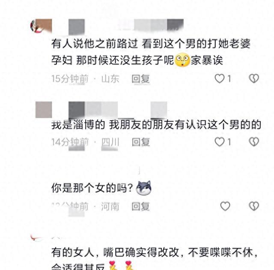Dislike the Henan comment

tap(254, 206)
